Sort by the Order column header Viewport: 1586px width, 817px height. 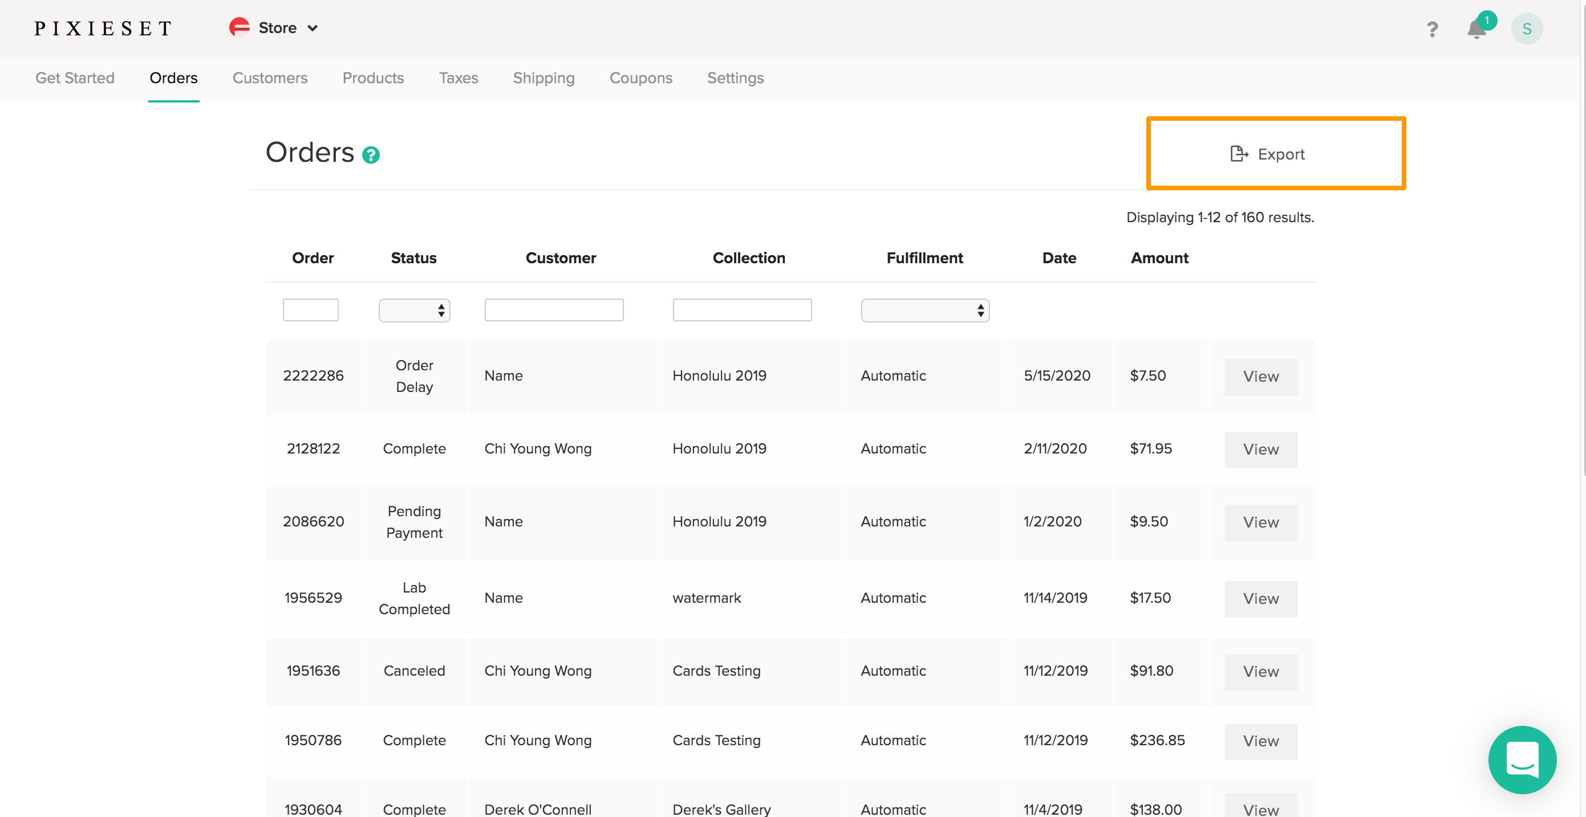pos(313,258)
